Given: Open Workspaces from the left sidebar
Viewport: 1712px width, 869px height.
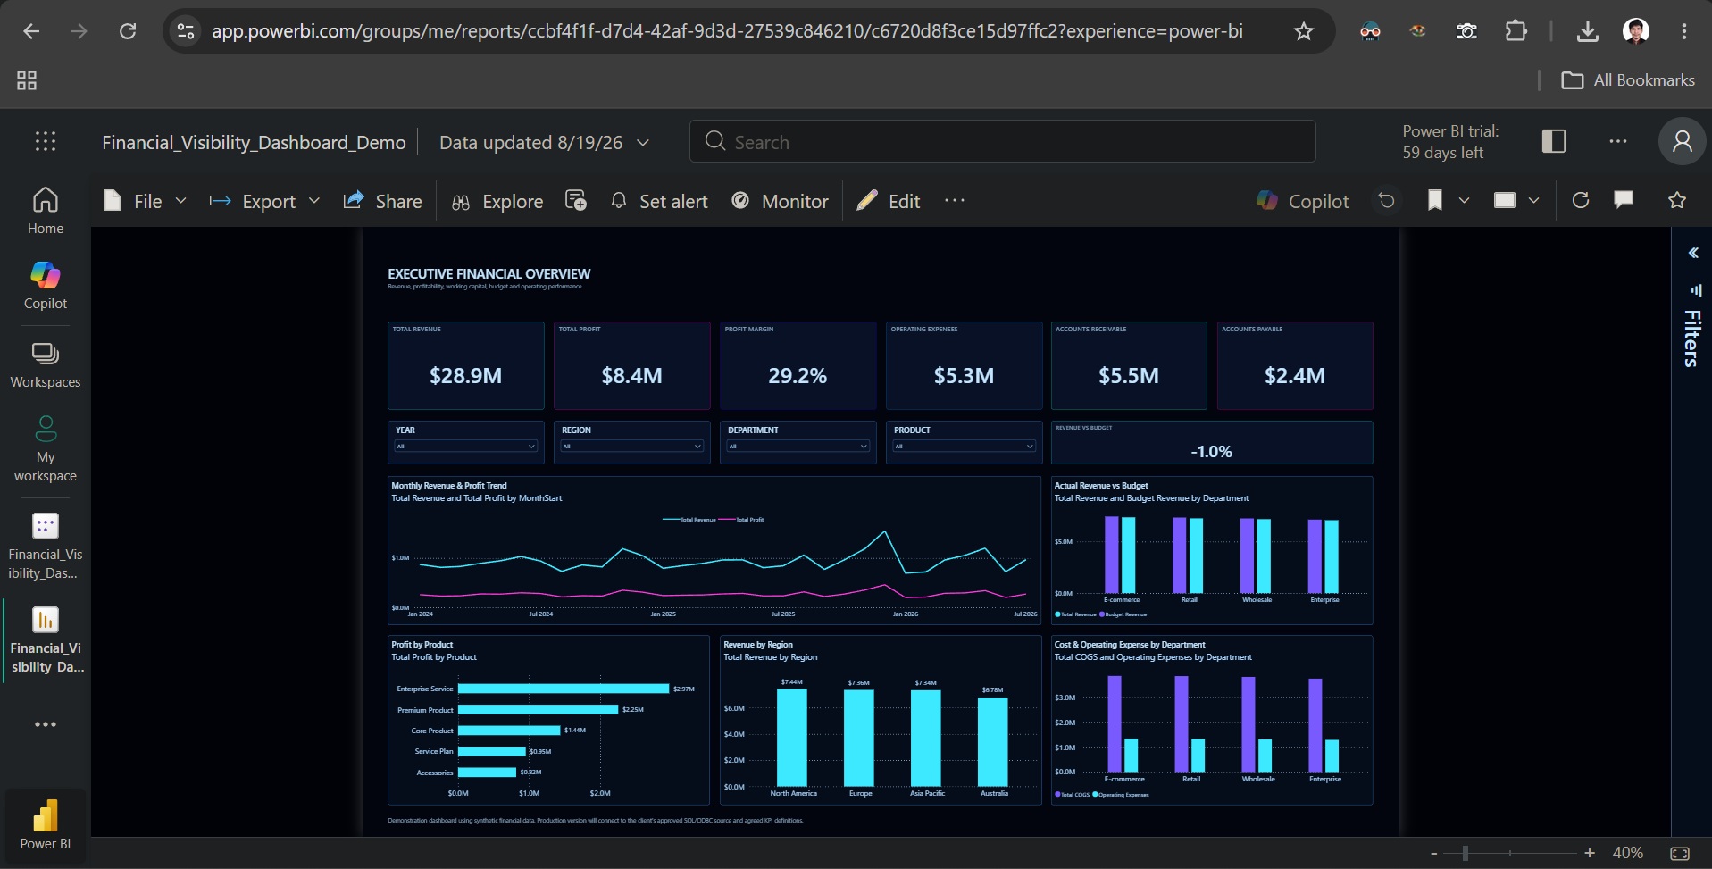Looking at the screenshot, I should pos(46,365).
